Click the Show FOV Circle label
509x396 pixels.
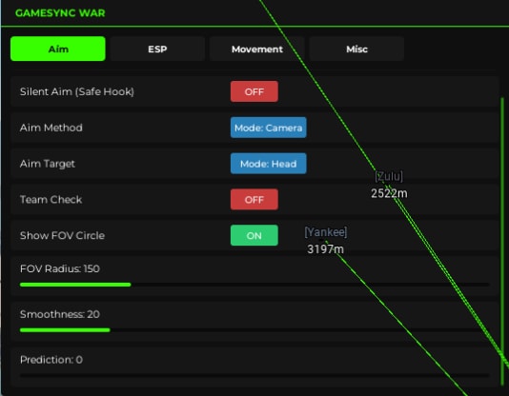62,235
